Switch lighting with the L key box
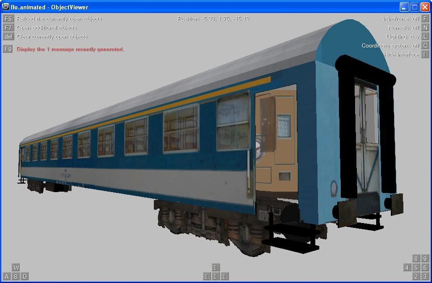This screenshot has height=283, width=432. [x=425, y=36]
